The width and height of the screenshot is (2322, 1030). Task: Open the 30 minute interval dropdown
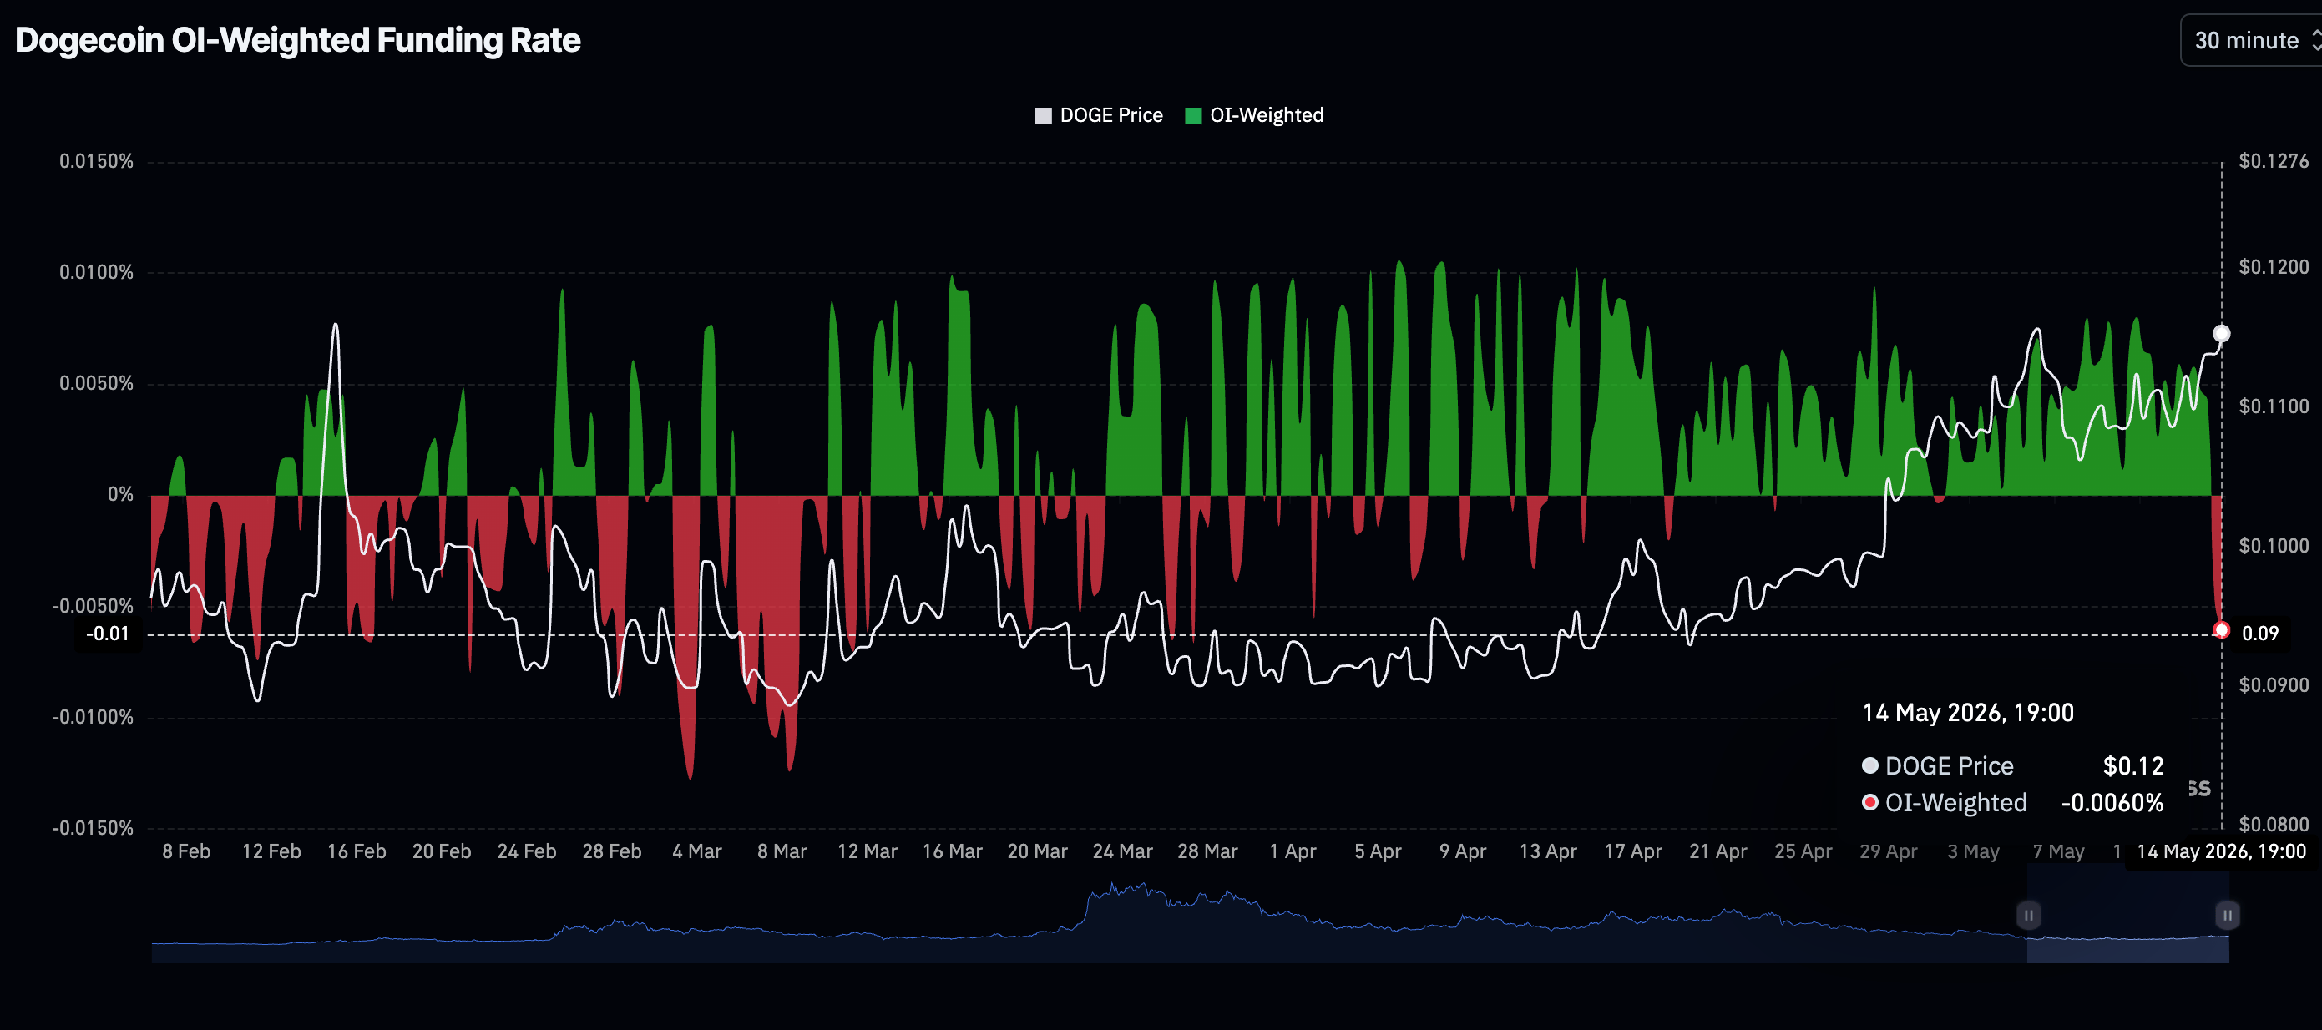2252,41
